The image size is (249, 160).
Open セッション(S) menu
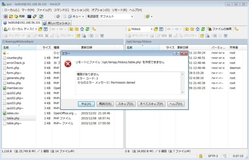click(x=80, y=10)
